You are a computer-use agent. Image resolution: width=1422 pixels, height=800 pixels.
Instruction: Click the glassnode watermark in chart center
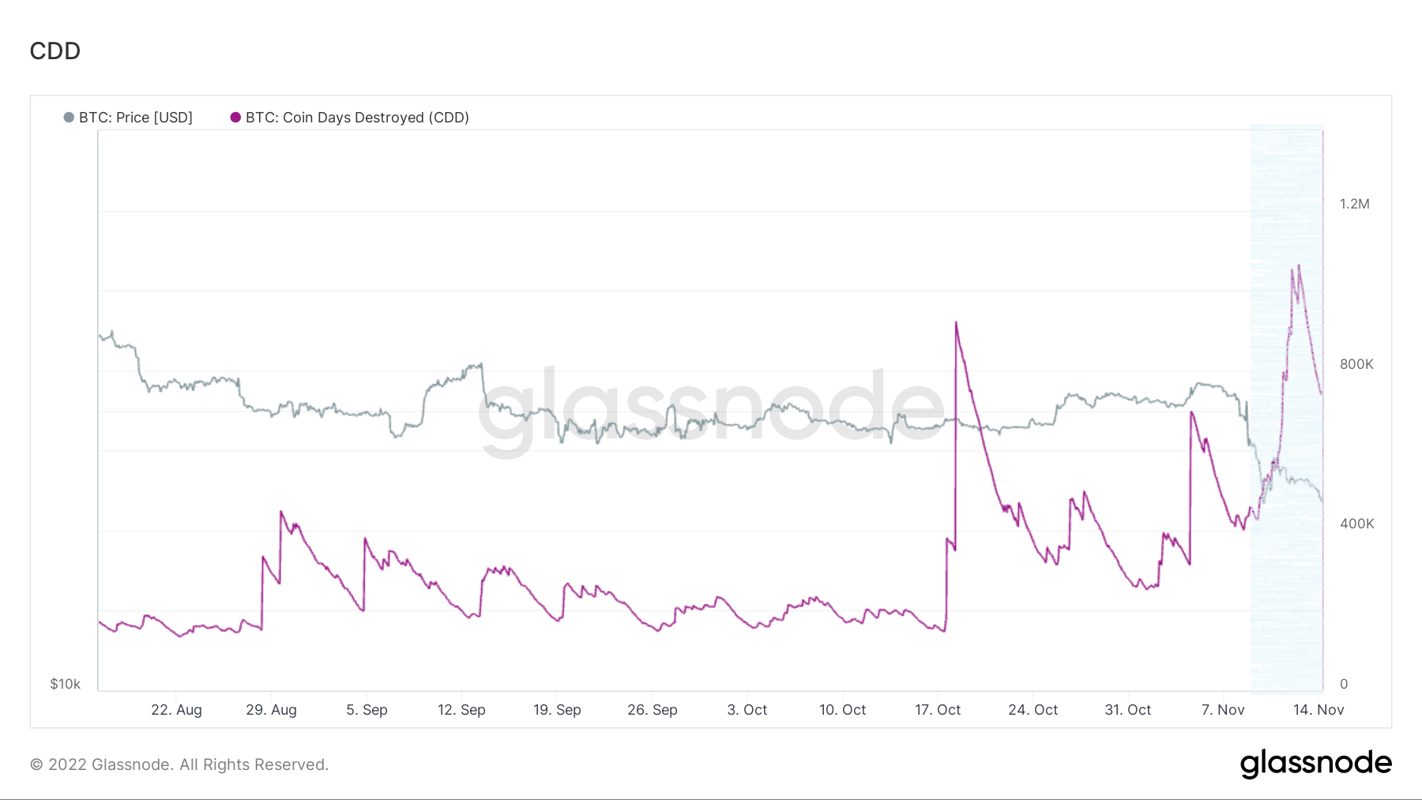pos(711,407)
